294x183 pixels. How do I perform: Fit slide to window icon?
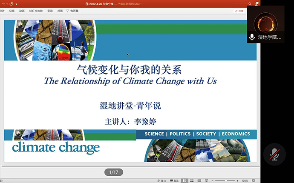[x=253, y=180]
